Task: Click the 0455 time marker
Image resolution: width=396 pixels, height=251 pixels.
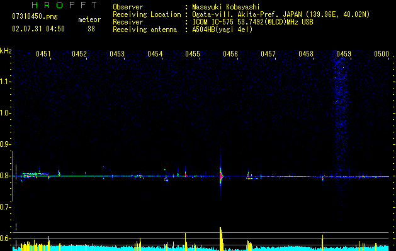Action: [x=193, y=54]
